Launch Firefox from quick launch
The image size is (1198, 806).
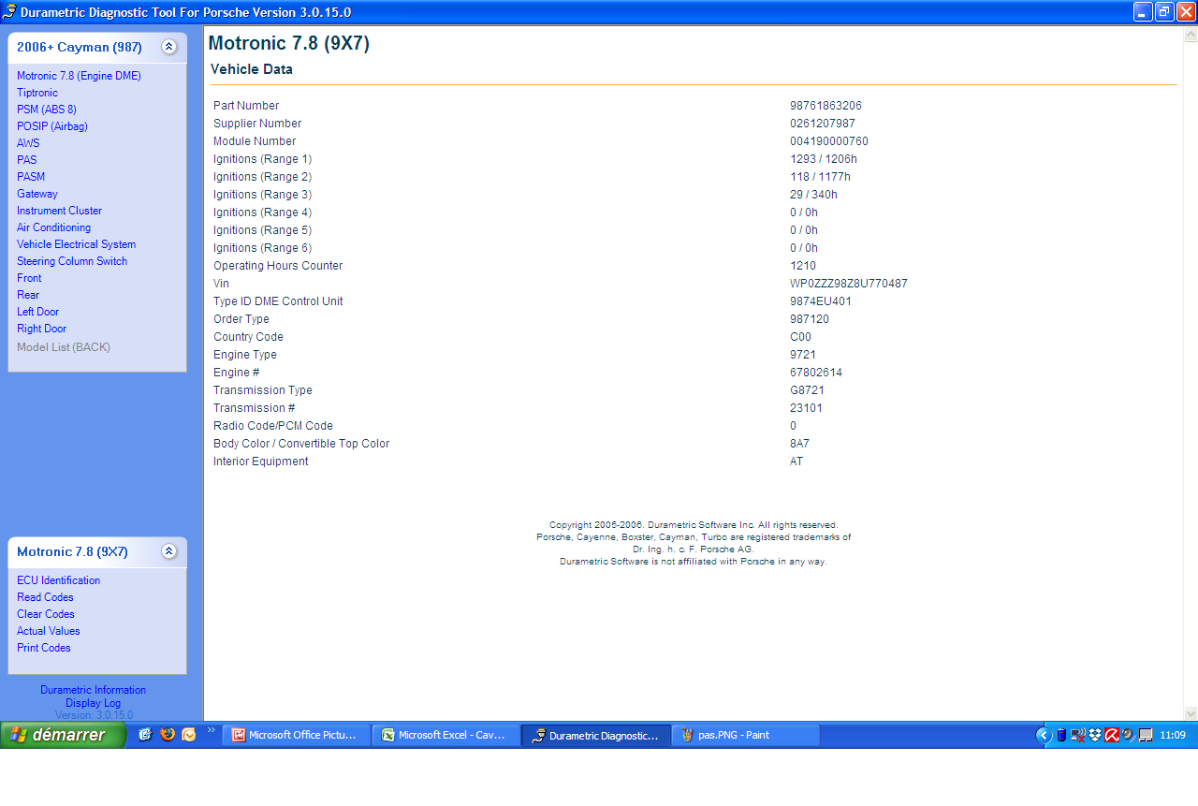click(x=168, y=735)
